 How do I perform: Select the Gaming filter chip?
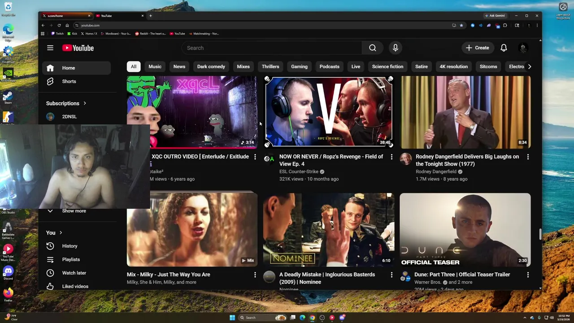299,66
